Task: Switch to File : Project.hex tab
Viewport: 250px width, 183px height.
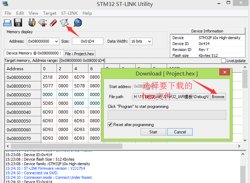Action: [x=79, y=54]
